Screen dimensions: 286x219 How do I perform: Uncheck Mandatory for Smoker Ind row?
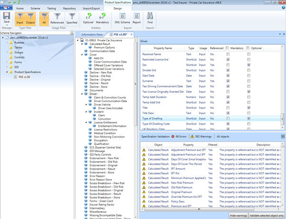(229, 70)
